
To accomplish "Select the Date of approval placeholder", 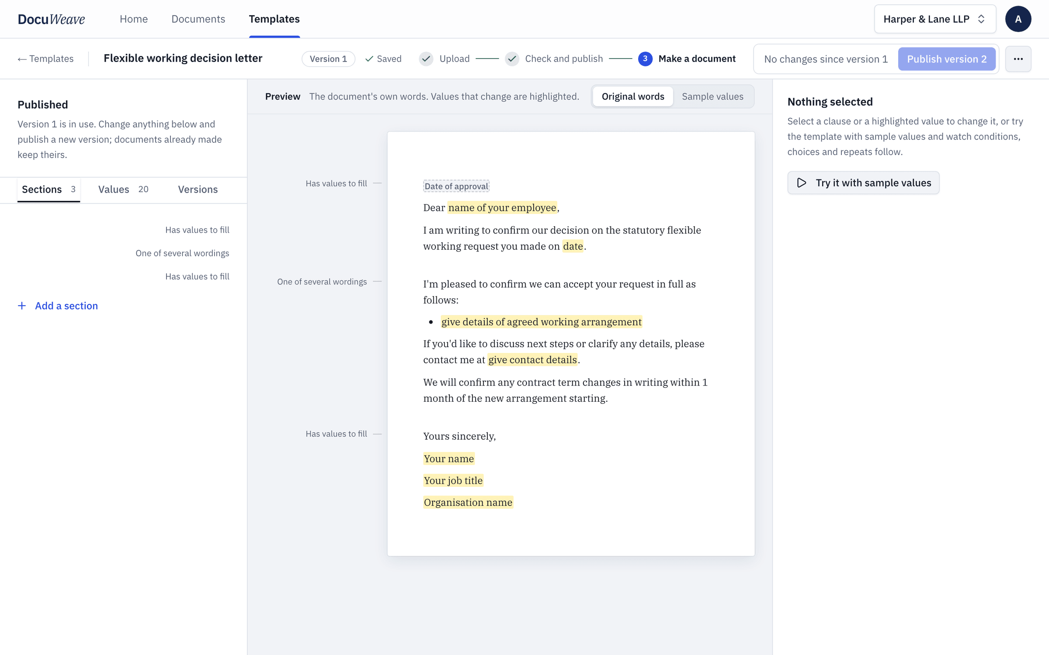I will click(456, 186).
